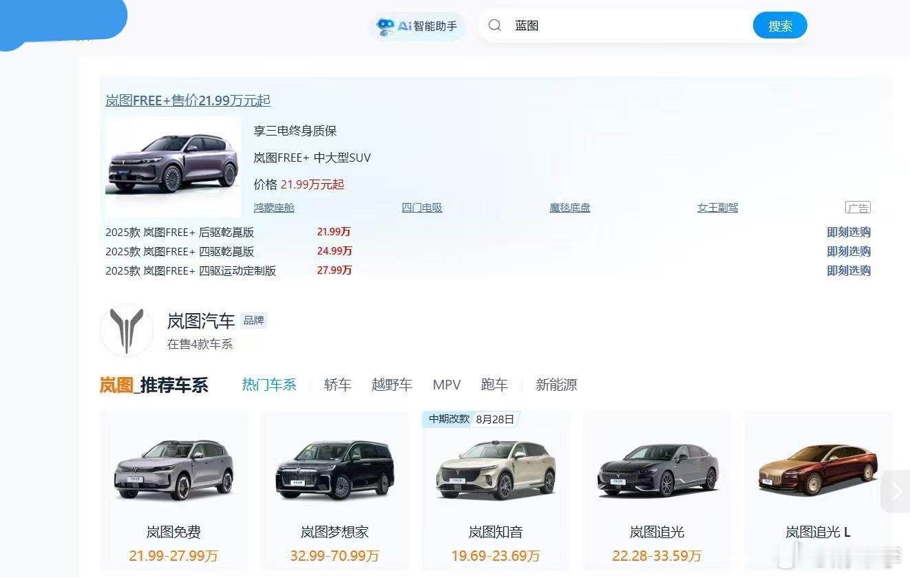
Task: Click the 品牌 tag next to 岚图汽车
Action: pyautogui.click(x=253, y=320)
